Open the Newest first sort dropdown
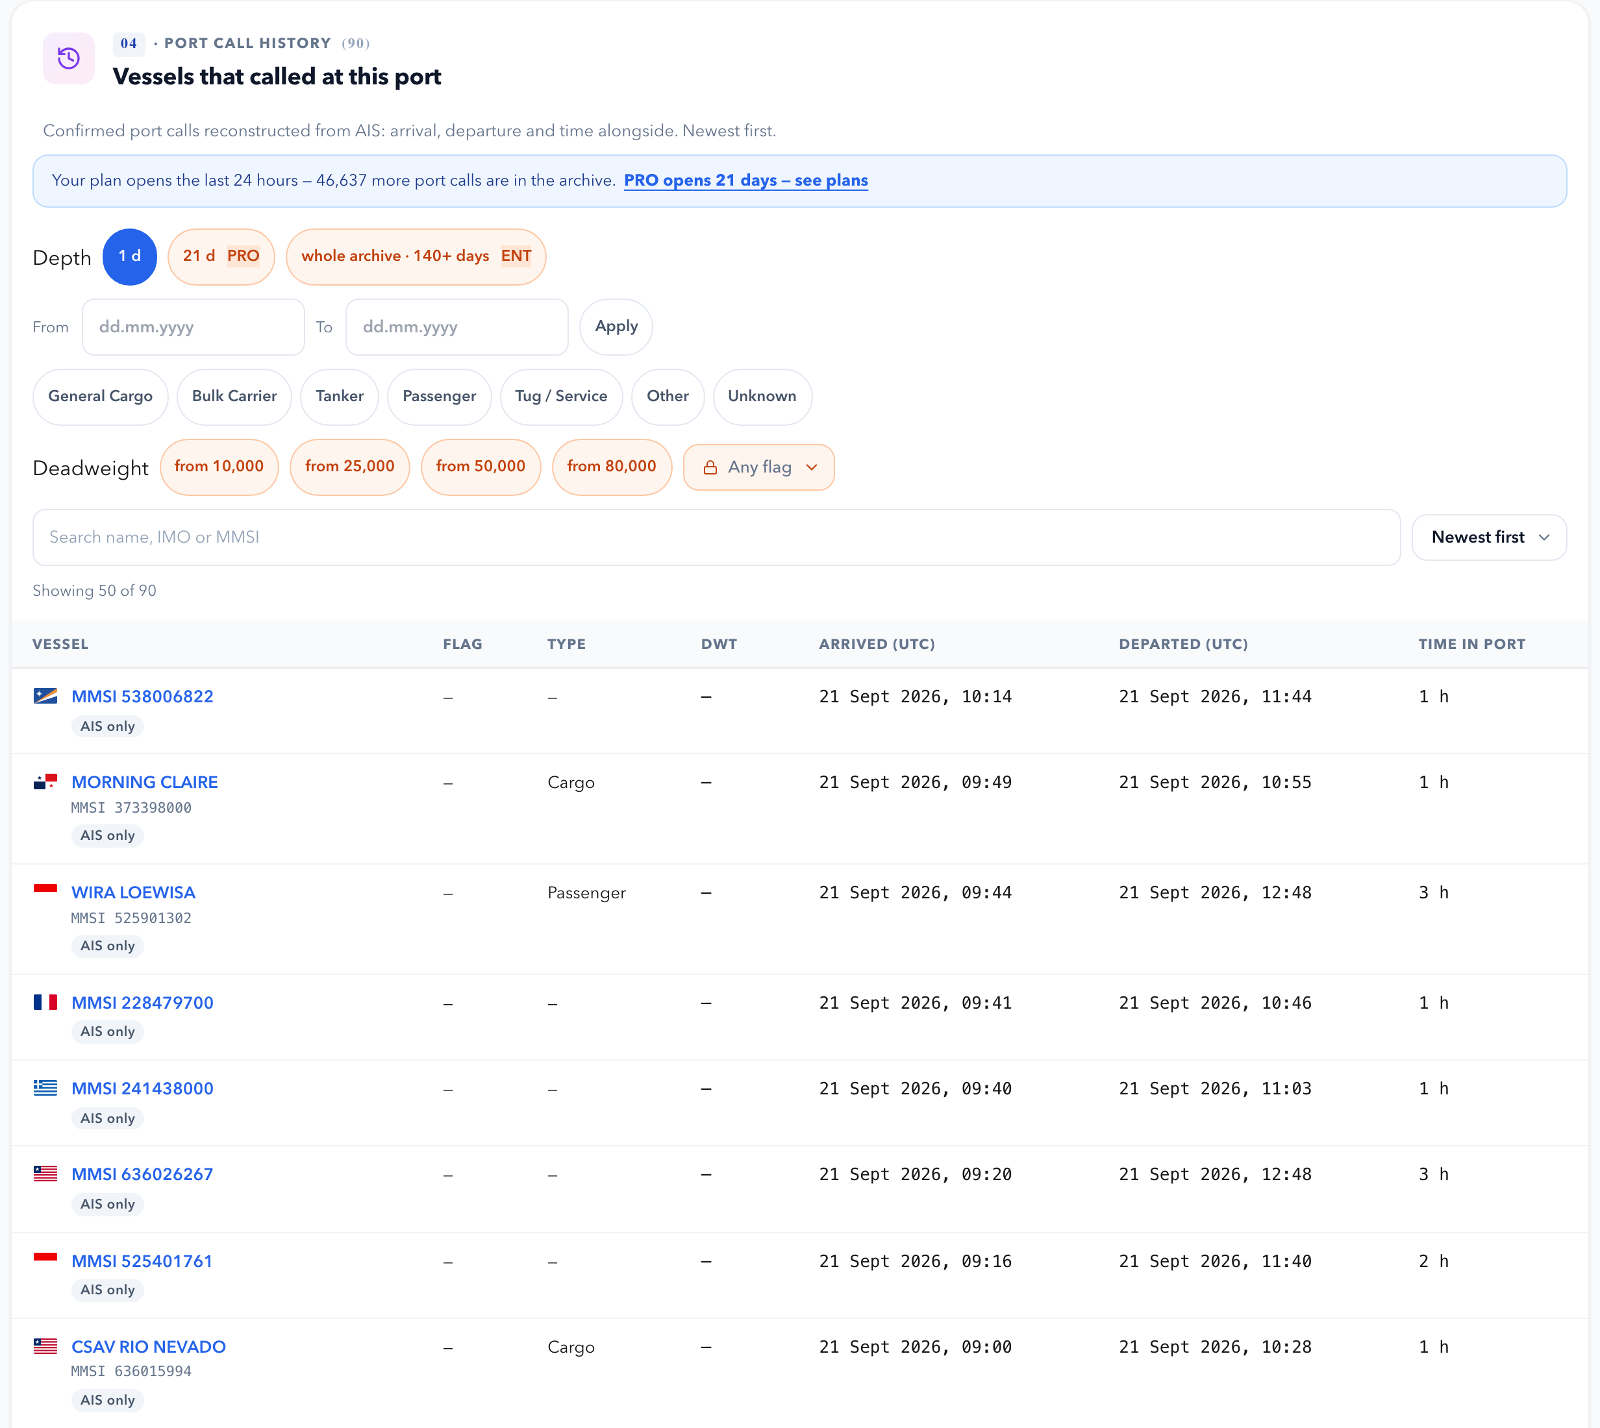 [x=1490, y=537]
